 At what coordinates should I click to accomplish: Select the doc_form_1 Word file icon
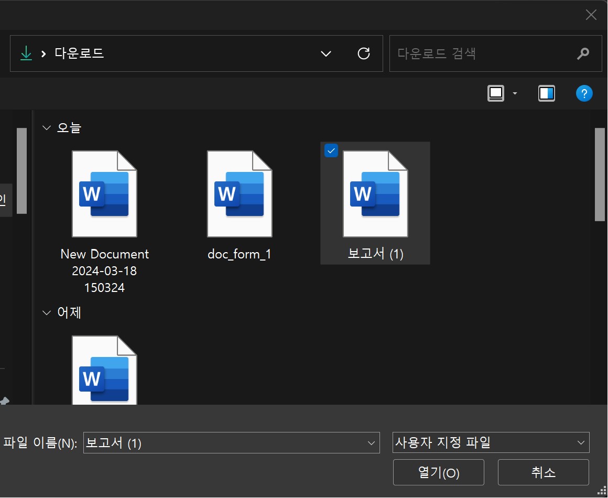pyautogui.click(x=240, y=194)
